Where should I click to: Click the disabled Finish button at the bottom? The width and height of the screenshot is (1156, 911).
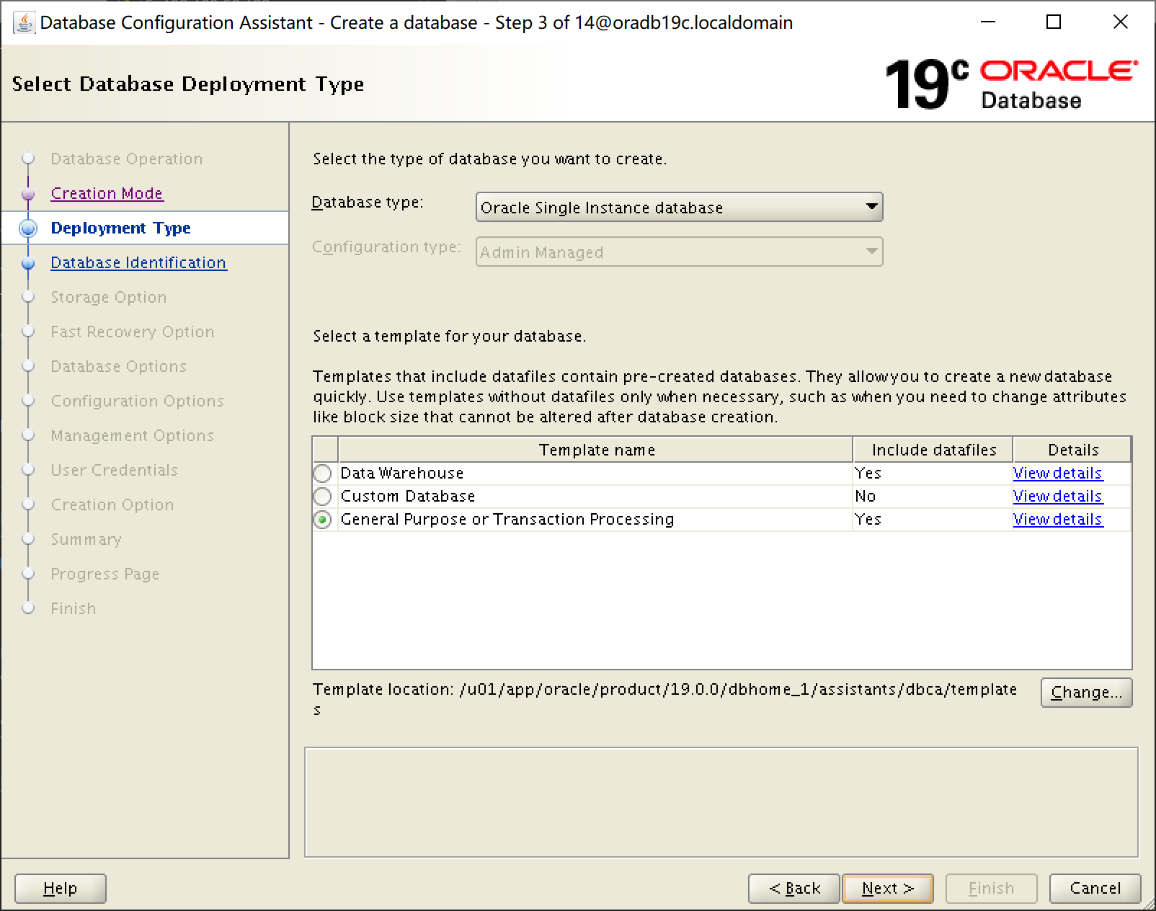pyautogui.click(x=991, y=888)
